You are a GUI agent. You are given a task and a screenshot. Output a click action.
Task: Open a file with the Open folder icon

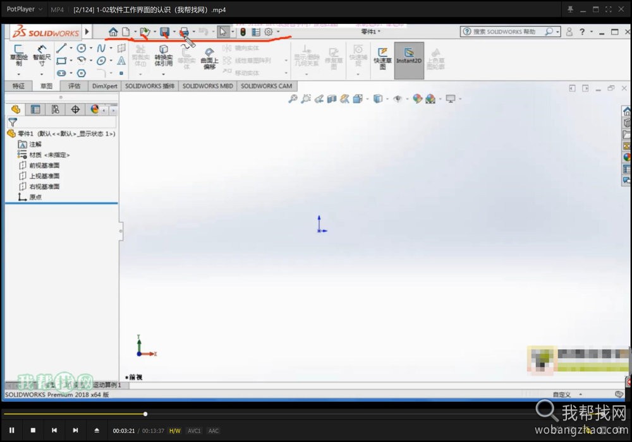(x=145, y=32)
